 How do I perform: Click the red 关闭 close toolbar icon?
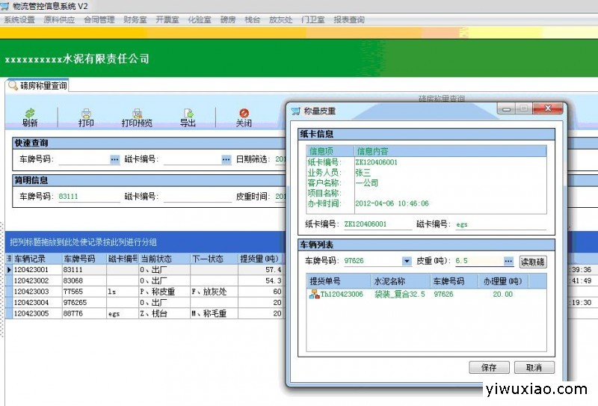(244, 113)
